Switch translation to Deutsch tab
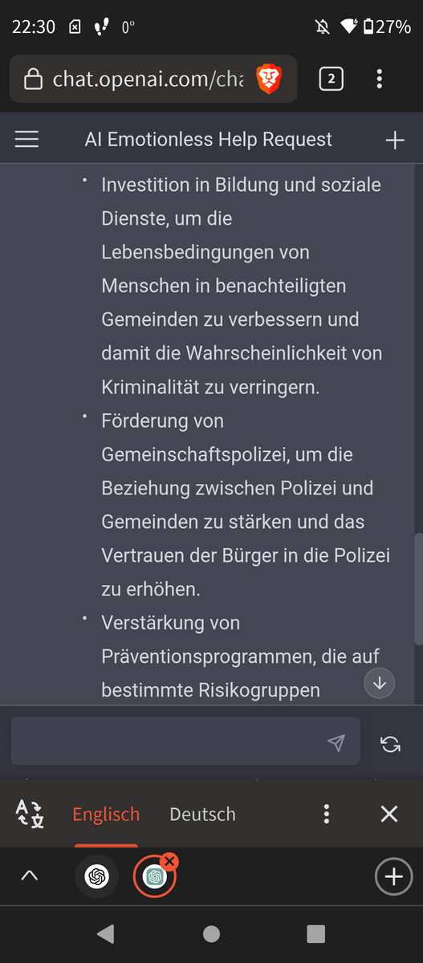 tap(202, 814)
